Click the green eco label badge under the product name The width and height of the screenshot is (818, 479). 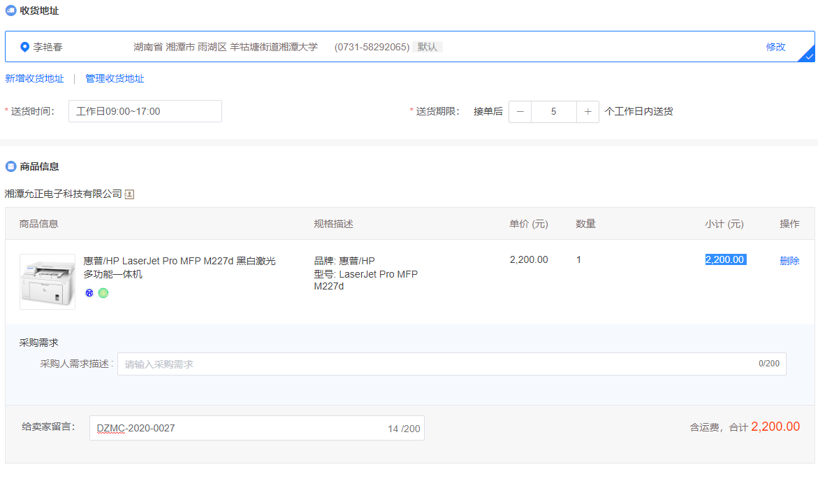click(103, 293)
